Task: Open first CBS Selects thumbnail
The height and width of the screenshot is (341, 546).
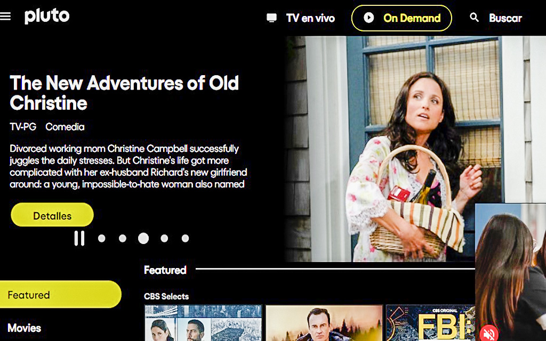Action: point(203,323)
